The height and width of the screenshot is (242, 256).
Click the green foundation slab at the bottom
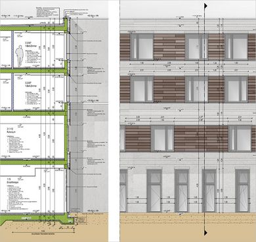point(35,218)
